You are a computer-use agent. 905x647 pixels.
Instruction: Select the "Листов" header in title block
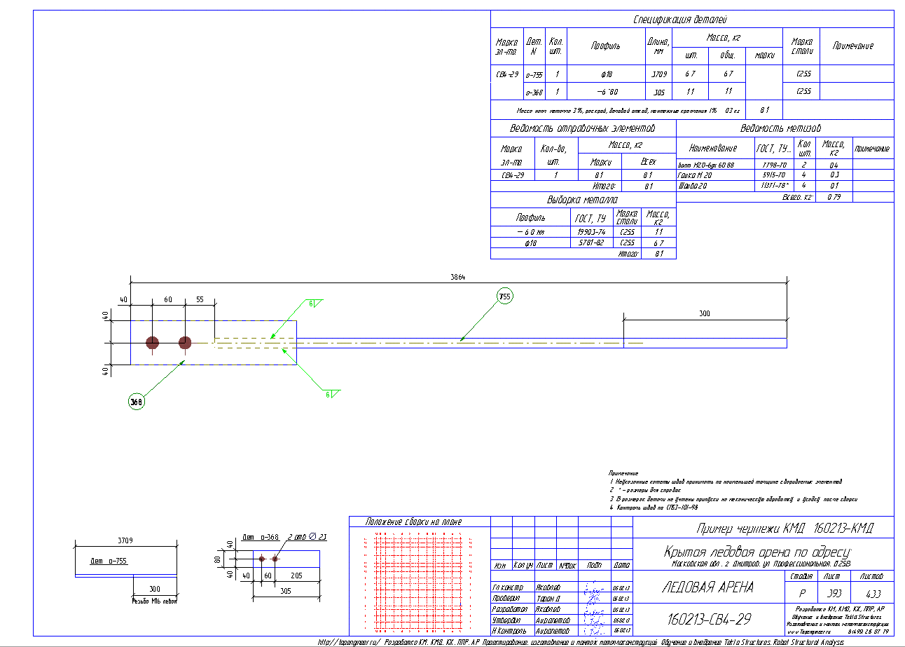coord(873,576)
